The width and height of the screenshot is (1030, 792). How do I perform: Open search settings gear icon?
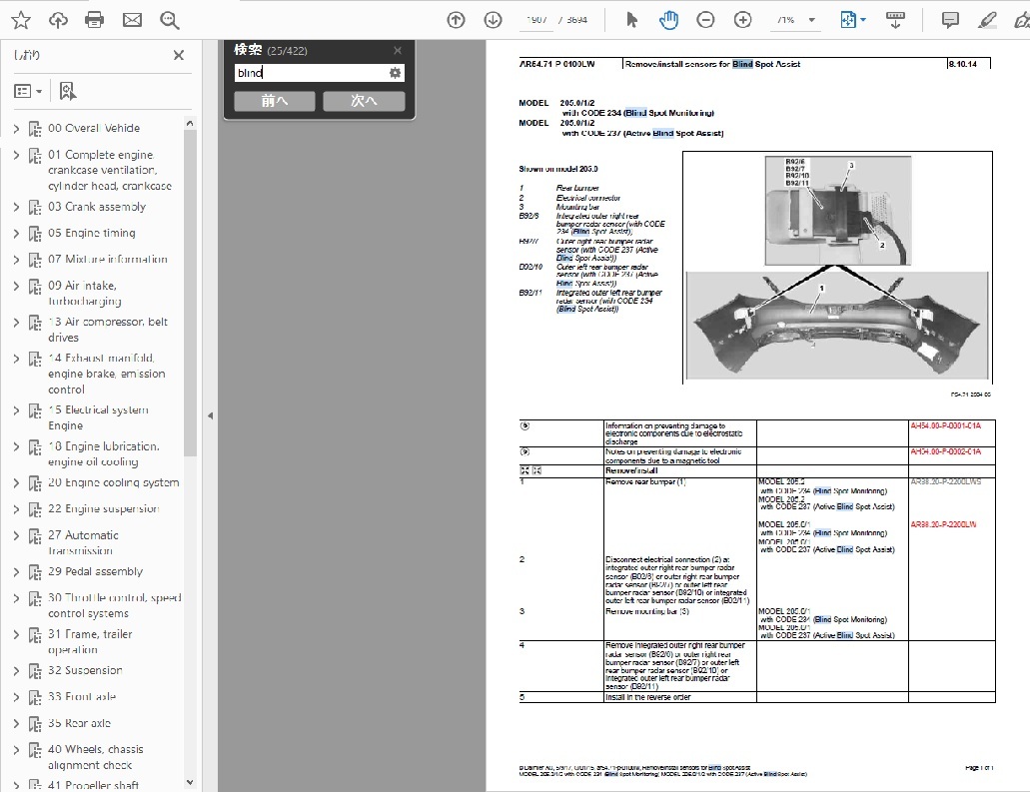tap(395, 73)
